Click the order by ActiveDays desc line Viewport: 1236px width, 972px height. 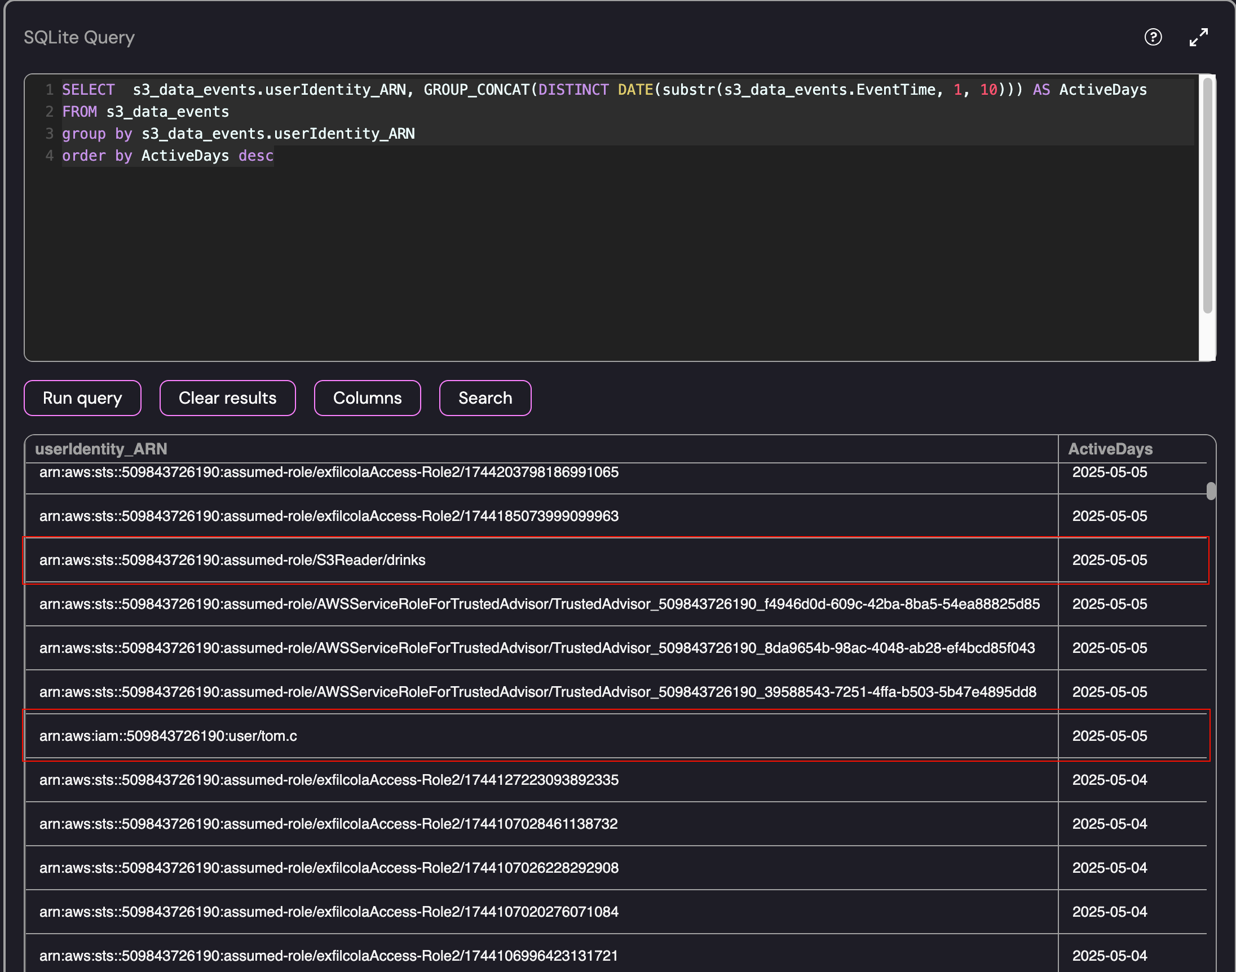[167, 156]
